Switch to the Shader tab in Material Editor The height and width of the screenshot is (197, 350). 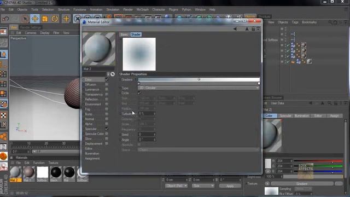click(136, 34)
